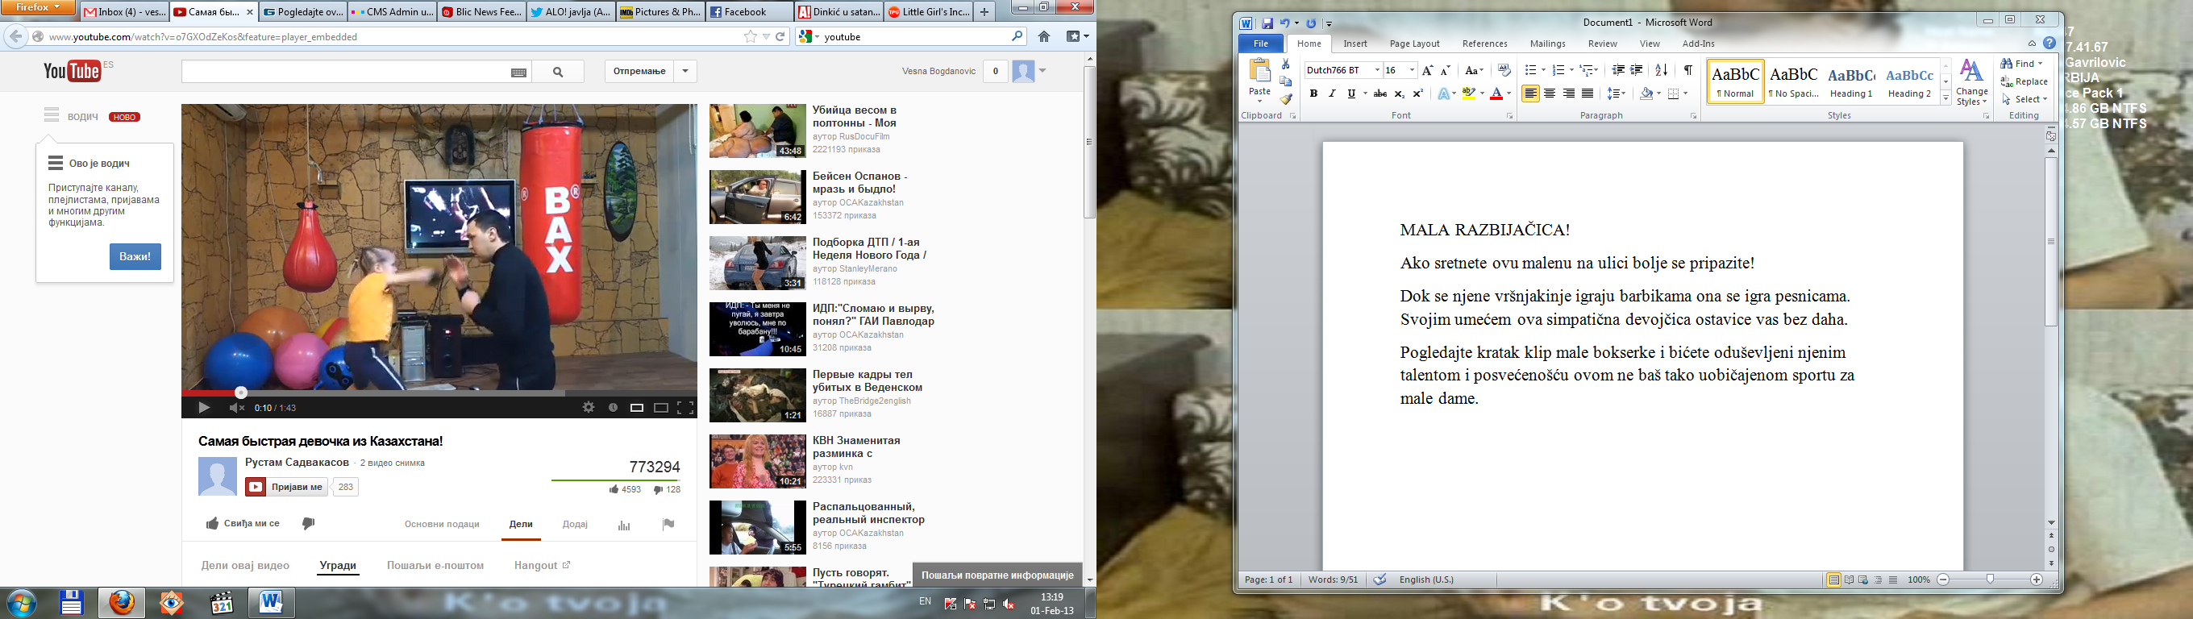This screenshot has height=619, width=2193.
Task: Switch to the Page Layout ribbon tab
Action: 1414,44
